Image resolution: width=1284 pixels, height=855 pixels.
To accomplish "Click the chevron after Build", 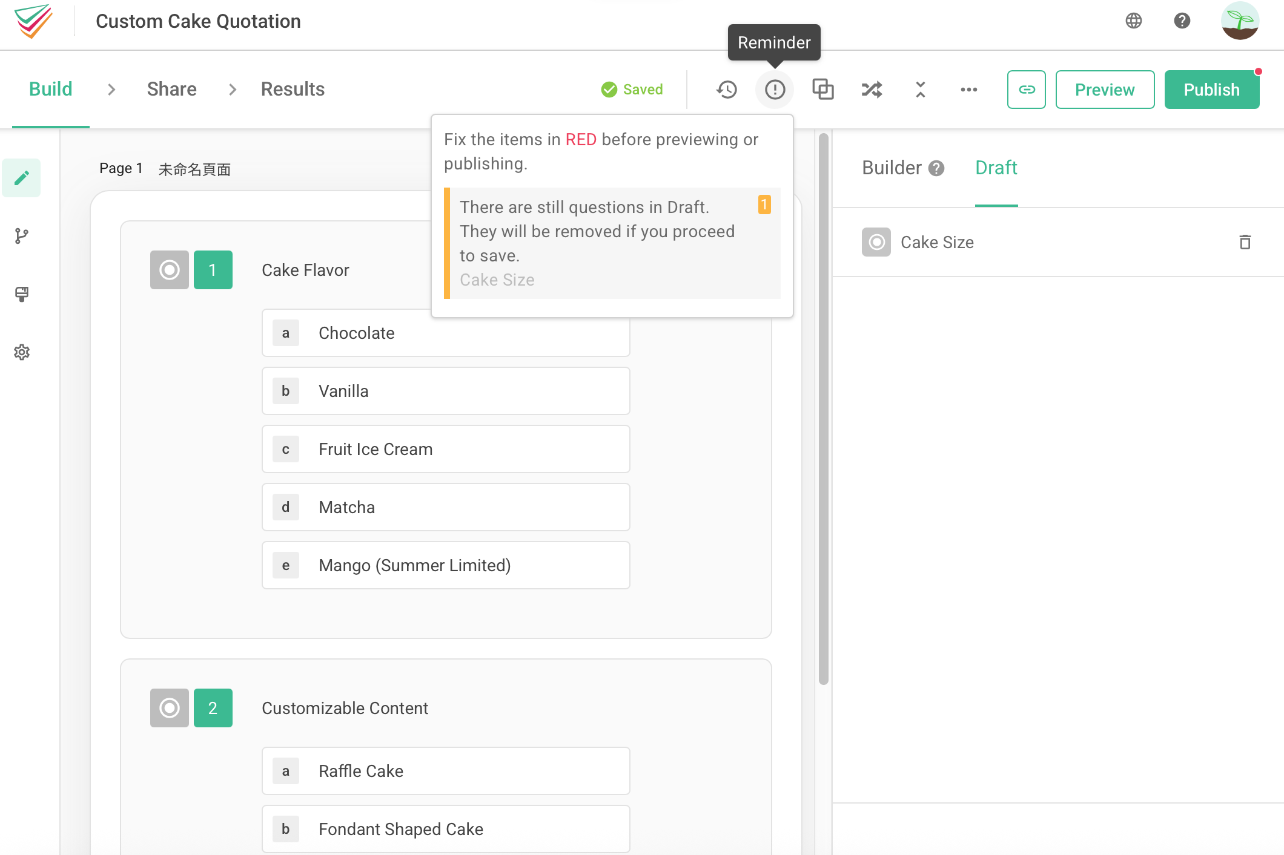I will [x=111, y=90].
